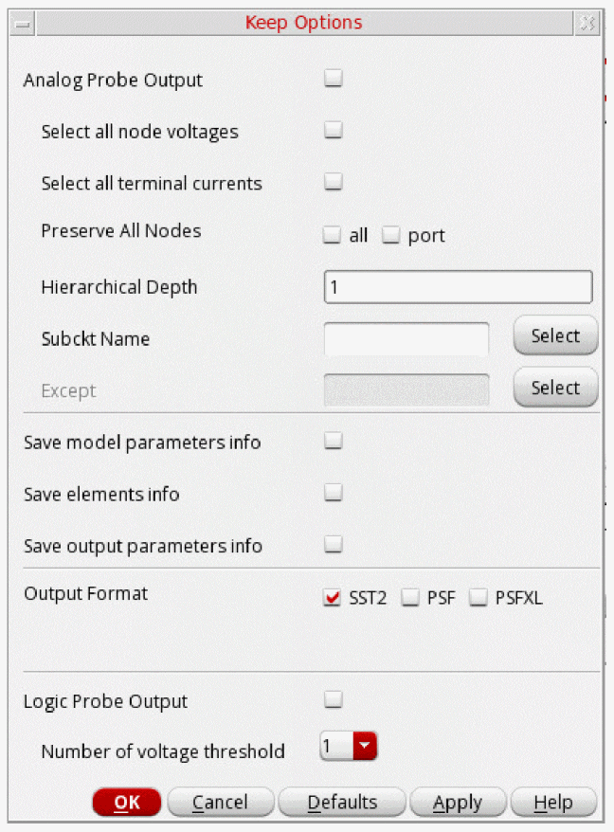This screenshot has width=614, height=832.
Task: Click the Apply button
Action: (x=458, y=803)
